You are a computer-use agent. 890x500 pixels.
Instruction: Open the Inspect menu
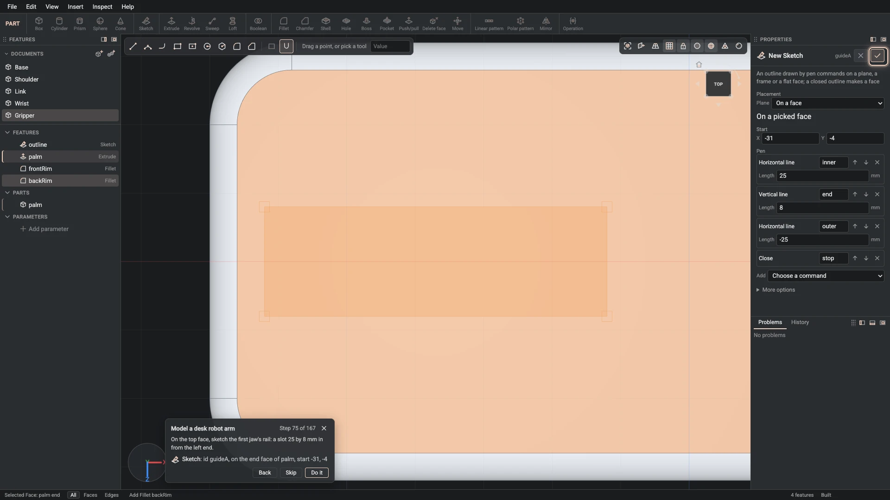[102, 6]
